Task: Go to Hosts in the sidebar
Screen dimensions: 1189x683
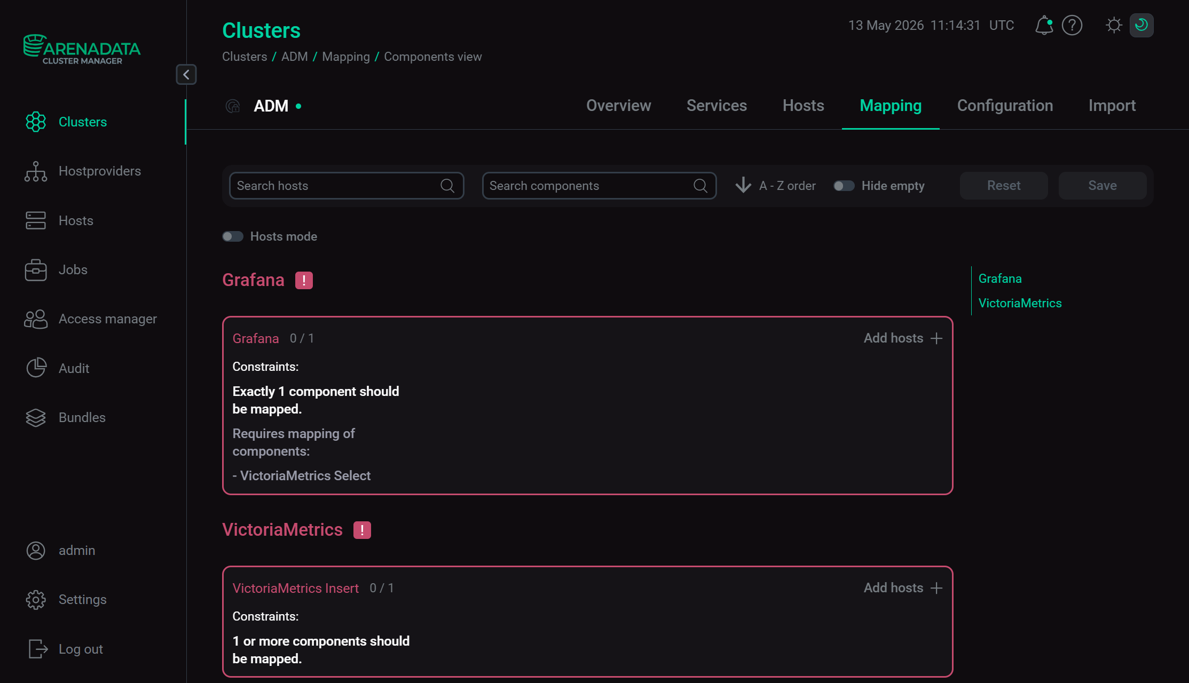Action: point(76,221)
